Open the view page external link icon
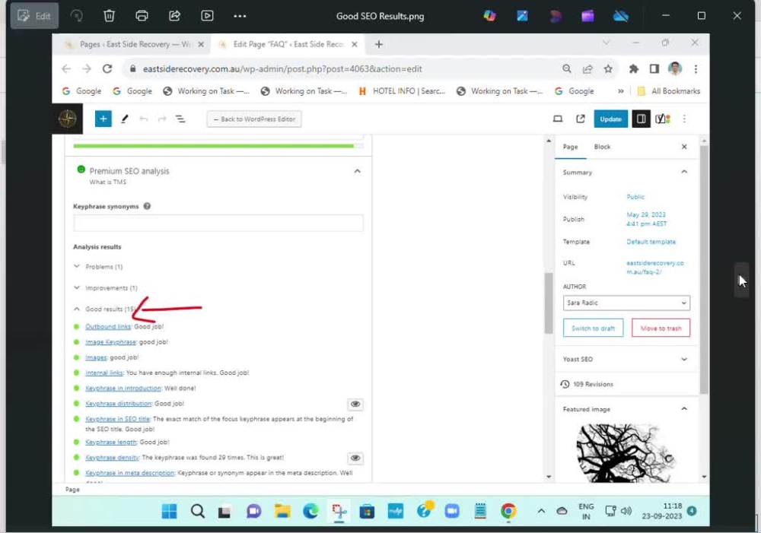Image resolution: width=761 pixels, height=533 pixels. [x=581, y=119]
